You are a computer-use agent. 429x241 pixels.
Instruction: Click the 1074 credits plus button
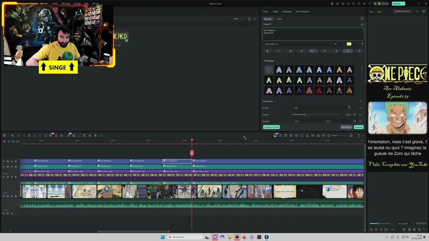coord(387,4)
